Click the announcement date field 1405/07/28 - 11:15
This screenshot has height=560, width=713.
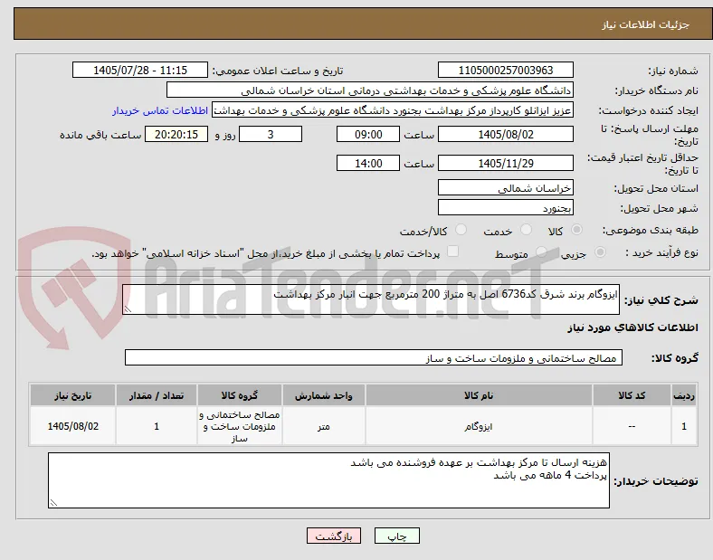coord(140,70)
